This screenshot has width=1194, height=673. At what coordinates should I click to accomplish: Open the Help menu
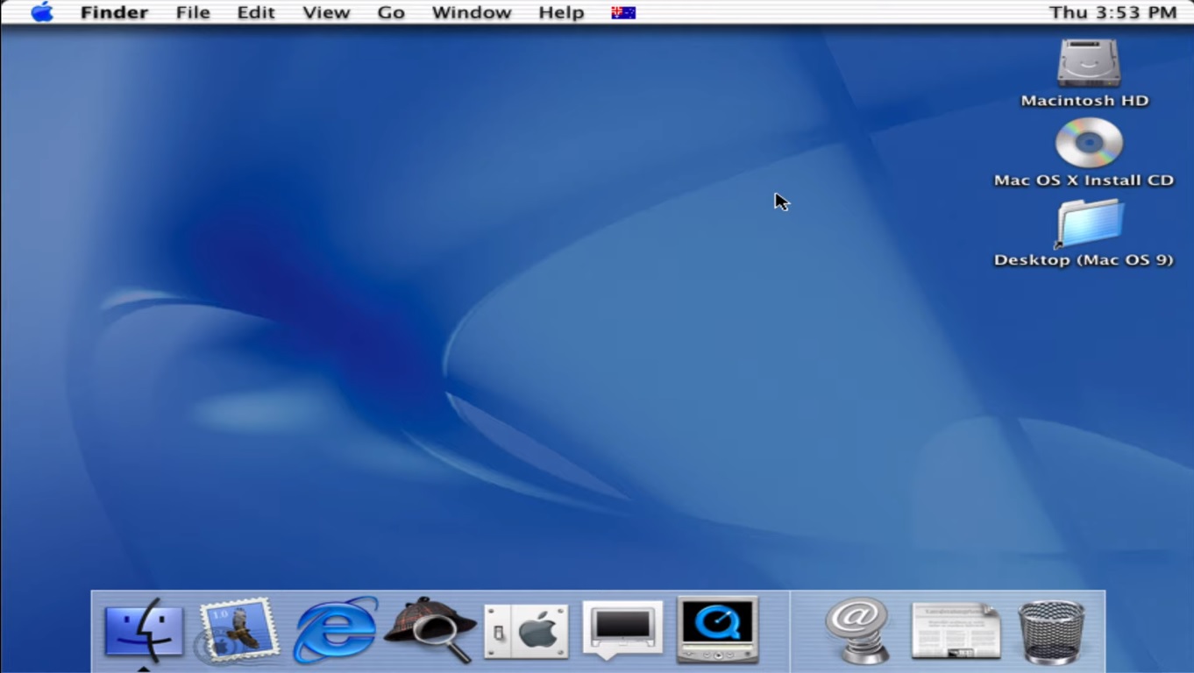(x=561, y=12)
